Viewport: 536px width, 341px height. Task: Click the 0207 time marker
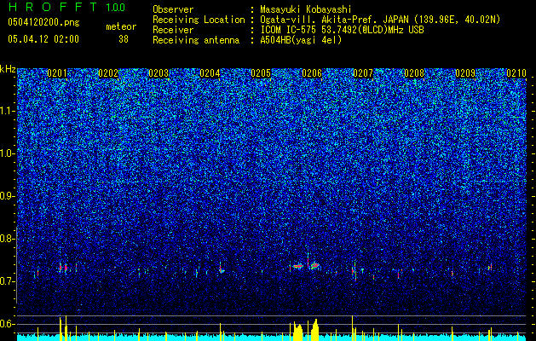[x=363, y=73]
